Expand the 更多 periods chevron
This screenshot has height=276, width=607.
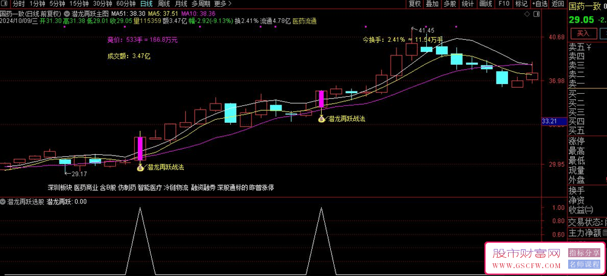click(x=230, y=4)
